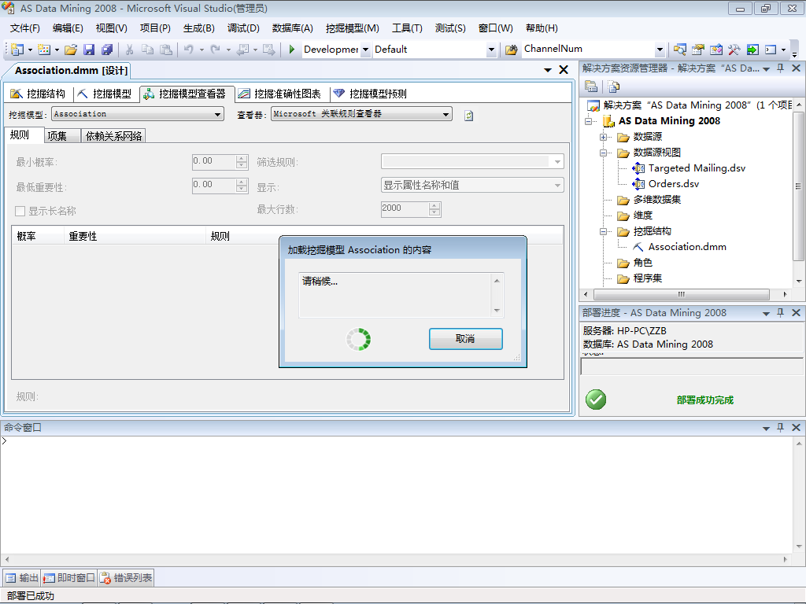Open the 即时窗口 tab
This screenshot has height=604, width=806.
[x=69, y=578]
